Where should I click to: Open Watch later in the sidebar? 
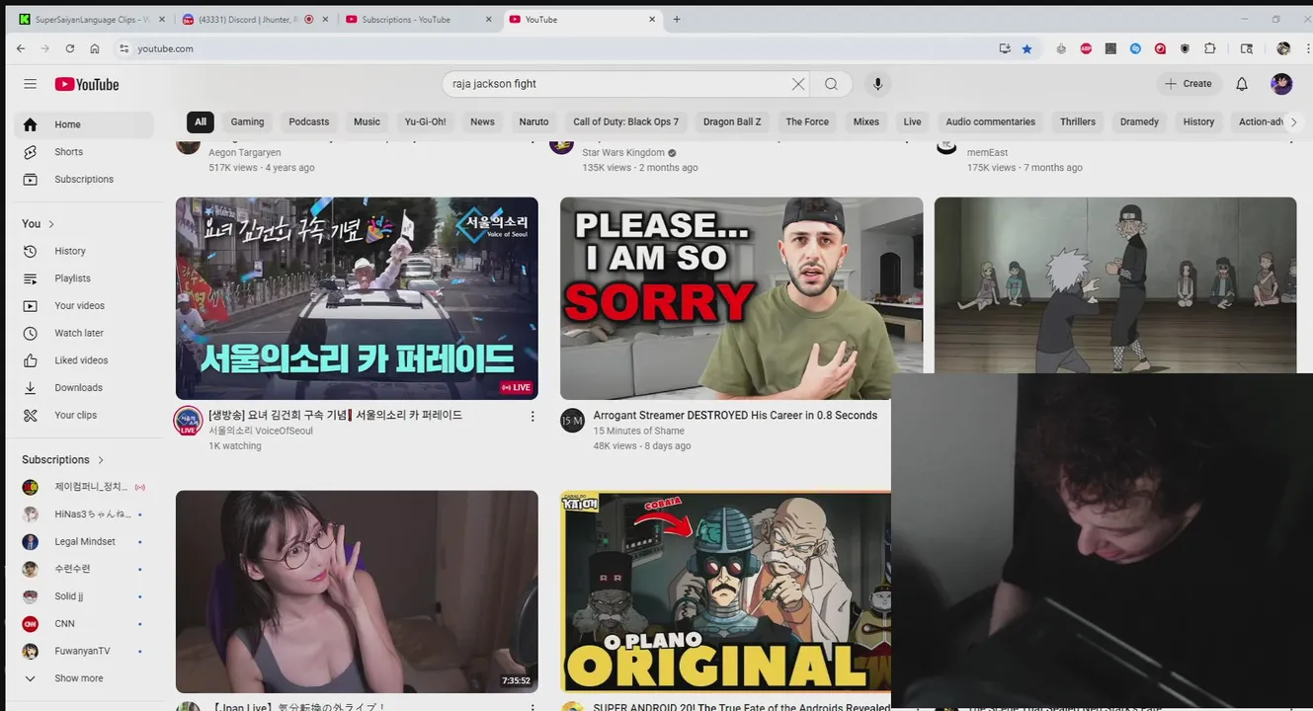pyautogui.click(x=84, y=333)
